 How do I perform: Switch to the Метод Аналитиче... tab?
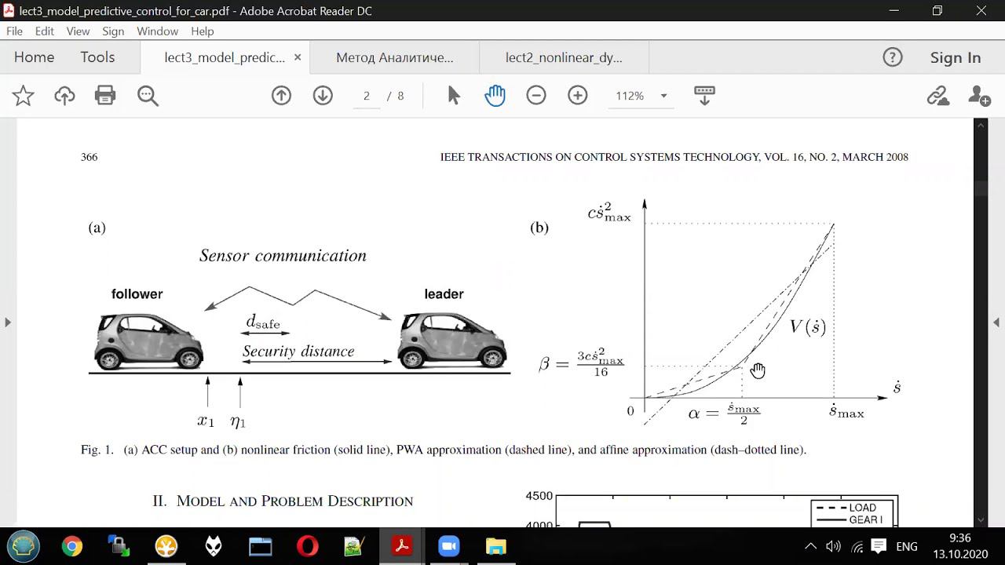pos(395,57)
